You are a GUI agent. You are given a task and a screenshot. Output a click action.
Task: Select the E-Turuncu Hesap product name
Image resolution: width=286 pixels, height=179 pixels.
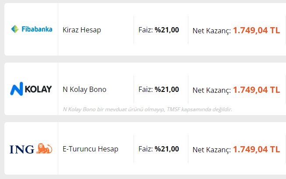tap(91, 149)
